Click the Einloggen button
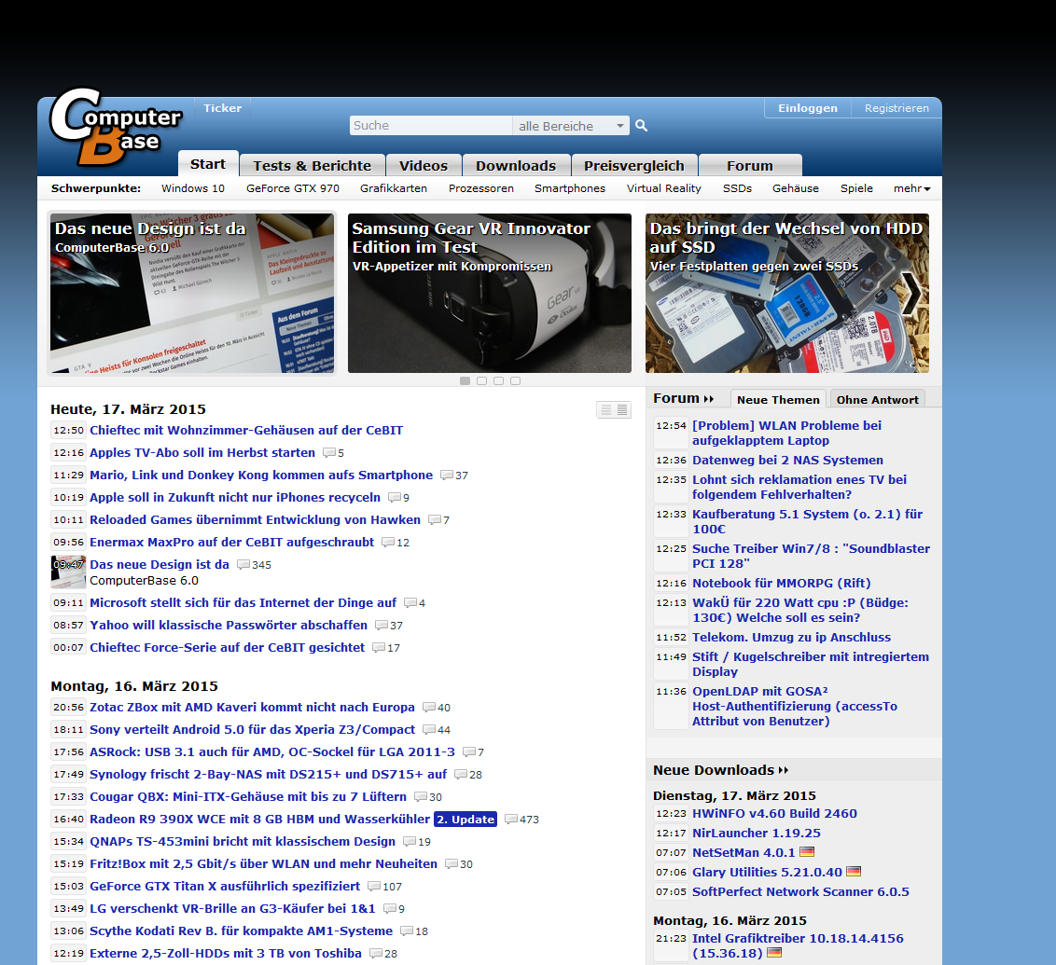 tap(808, 107)
